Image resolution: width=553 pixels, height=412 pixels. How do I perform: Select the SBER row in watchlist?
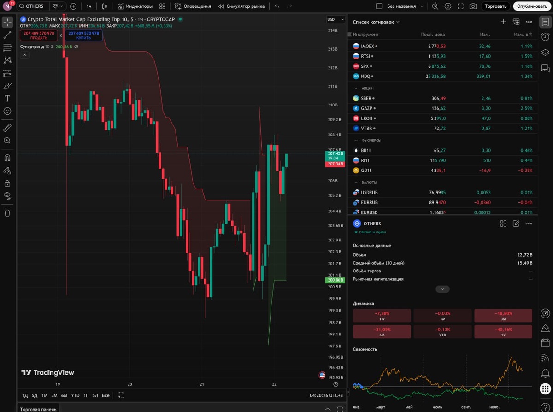coord(442,98)
